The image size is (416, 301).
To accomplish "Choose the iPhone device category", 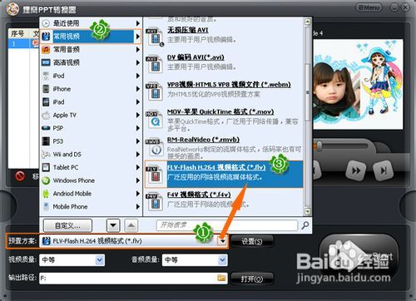I will click(91, 89).
